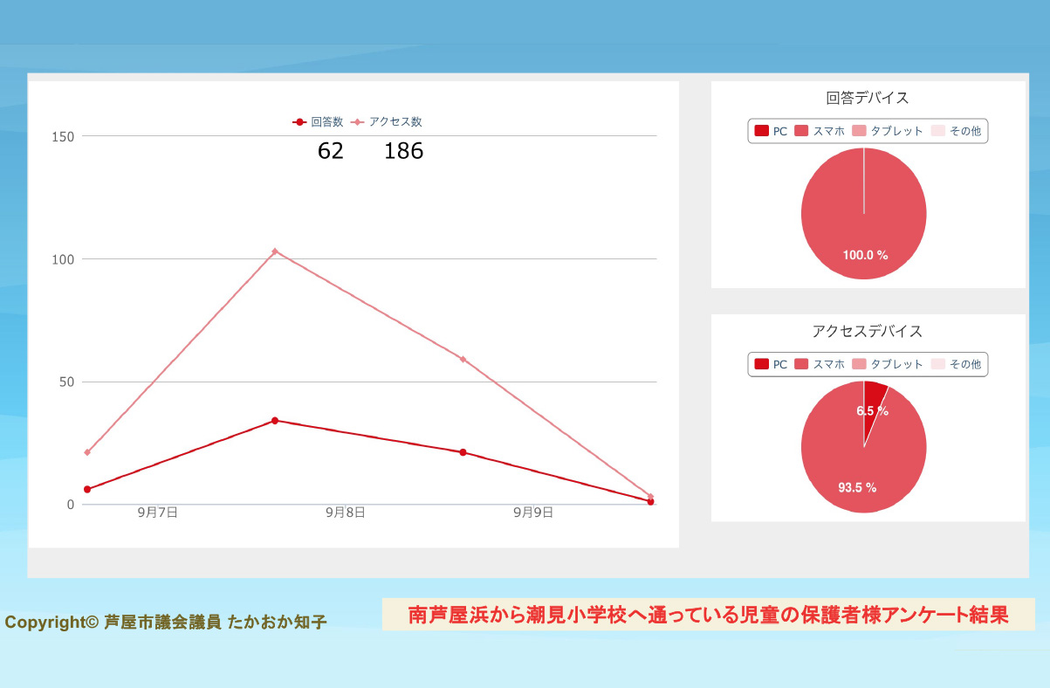Click the first アクセス数 point near 21
Viewport: 1050px width, 688px height.
tap(87, 452)
